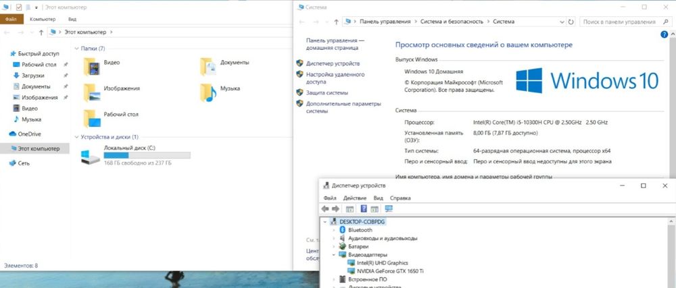Viewport: 676px width, 288px height.
Task: Click Help icon in Диспетчер устройств toolbar
Action: pos(364,209)
